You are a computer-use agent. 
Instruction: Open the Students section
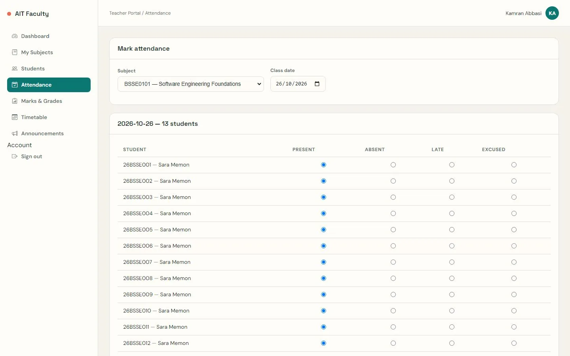tap(49, 68)
